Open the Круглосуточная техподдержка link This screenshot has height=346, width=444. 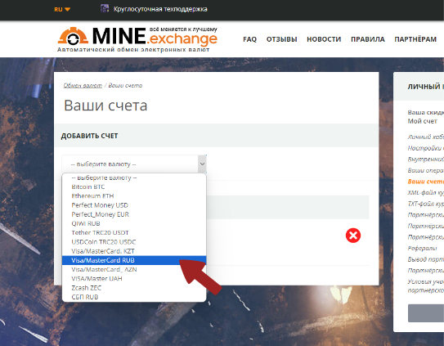[x=160, y=9]
